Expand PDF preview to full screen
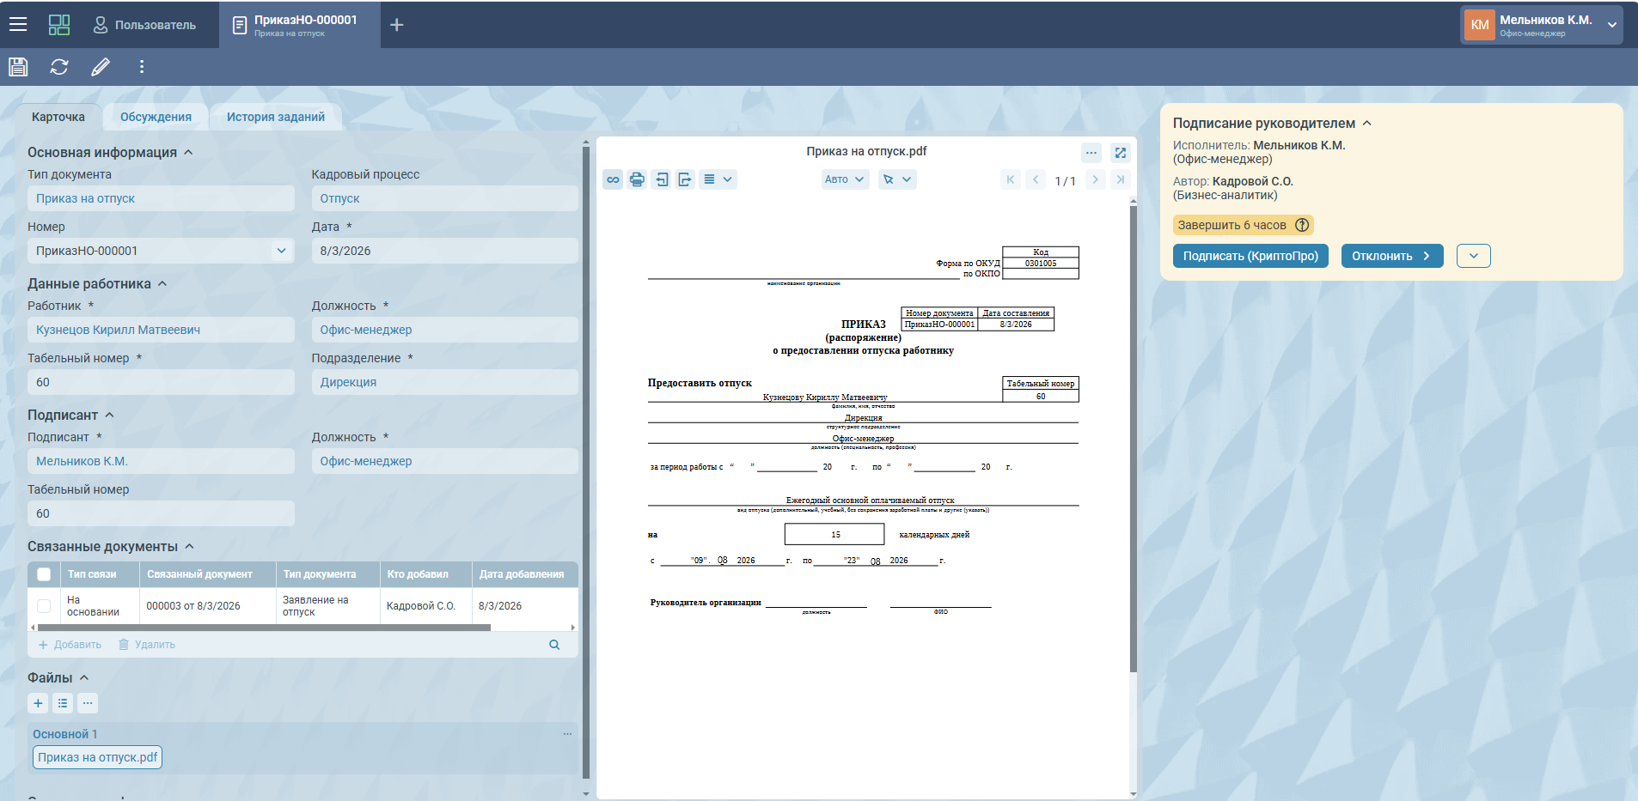The image size is (1638, 801). (x=1120, y=153)
